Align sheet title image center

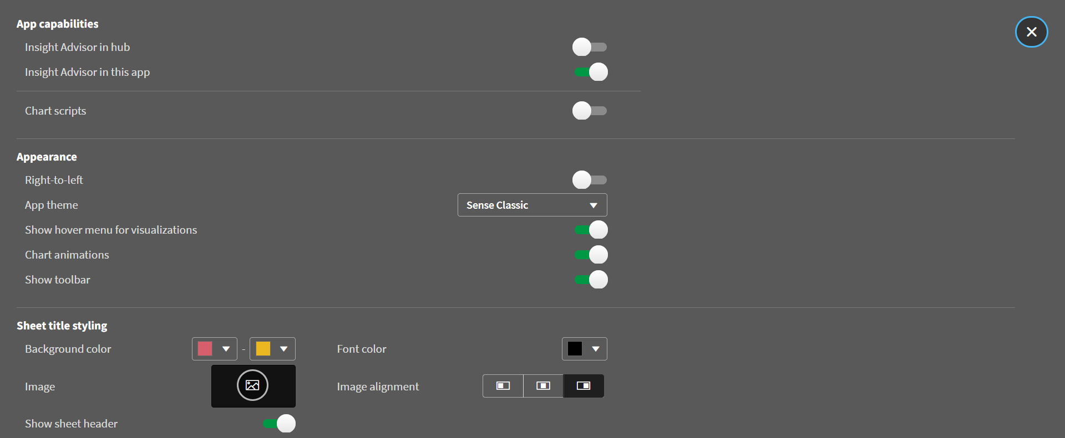click(x=543, y=386)
